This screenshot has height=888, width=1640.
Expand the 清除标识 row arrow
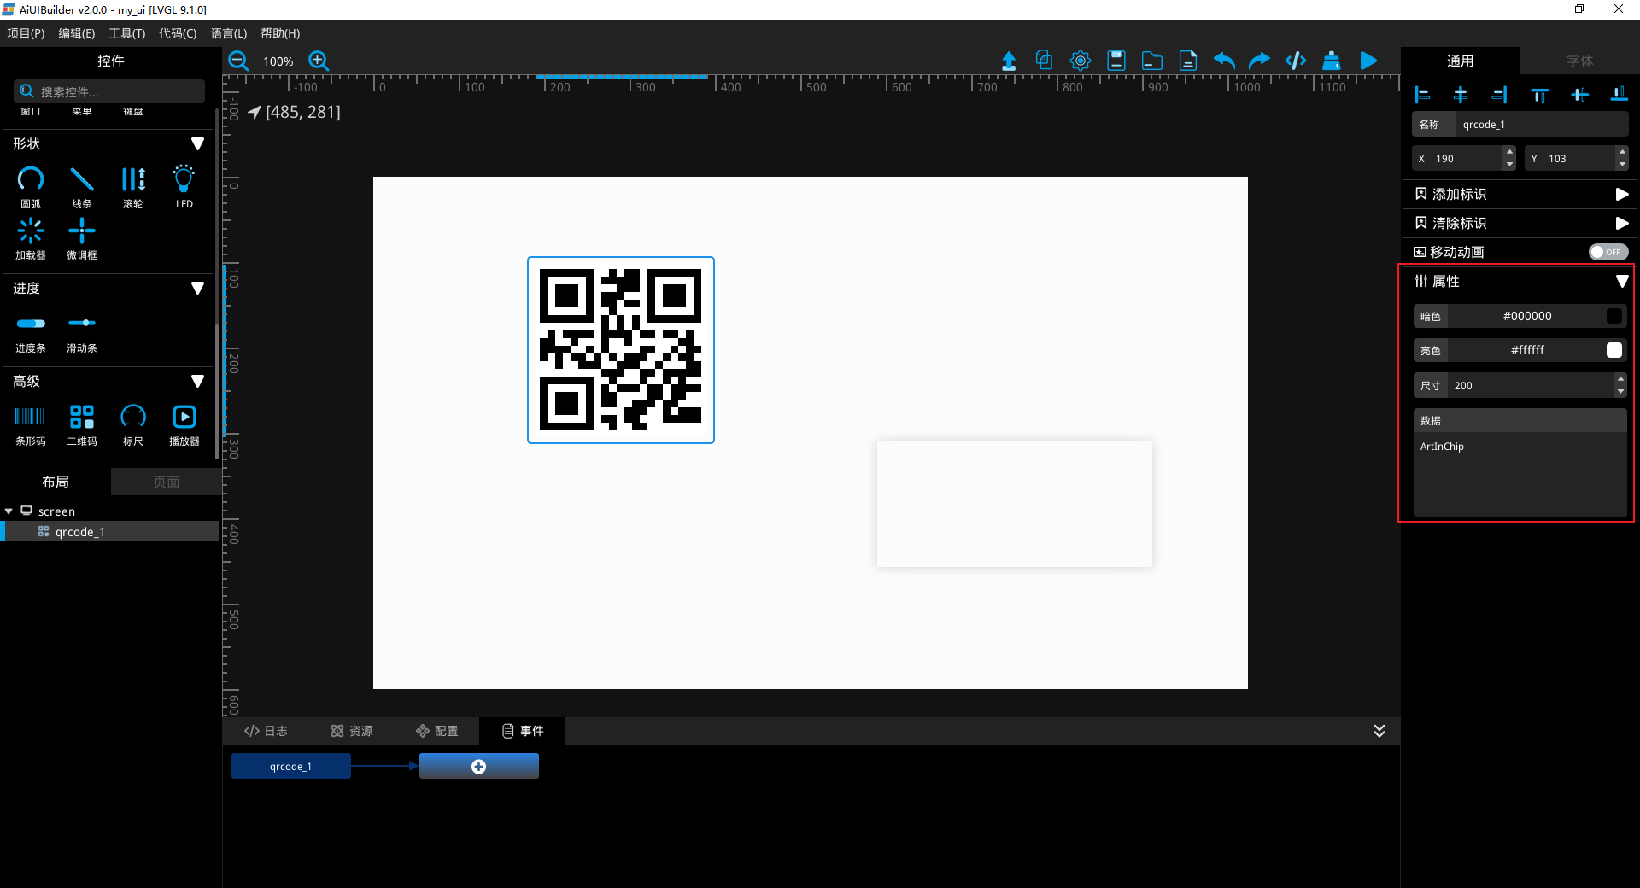click(x=1621, y=223)
